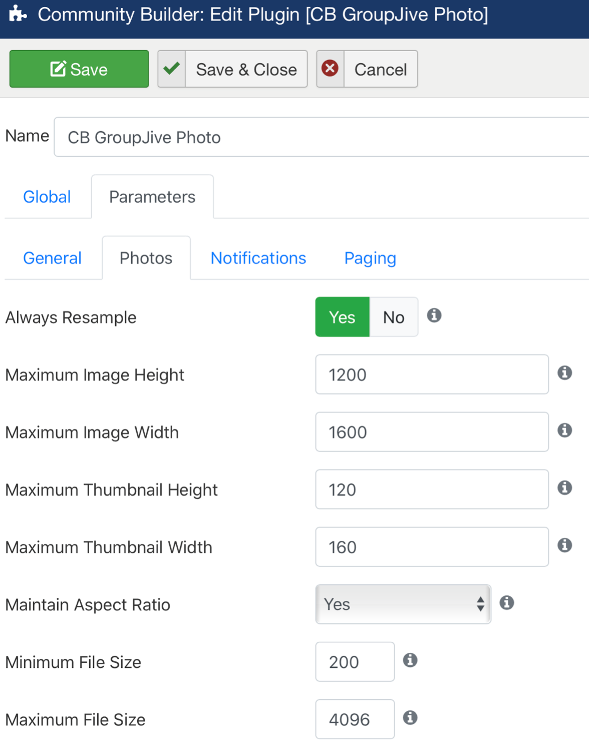589x751 pixels.
Task: Click info icon beside Always Resample
Action: click(x=434, y=315)
